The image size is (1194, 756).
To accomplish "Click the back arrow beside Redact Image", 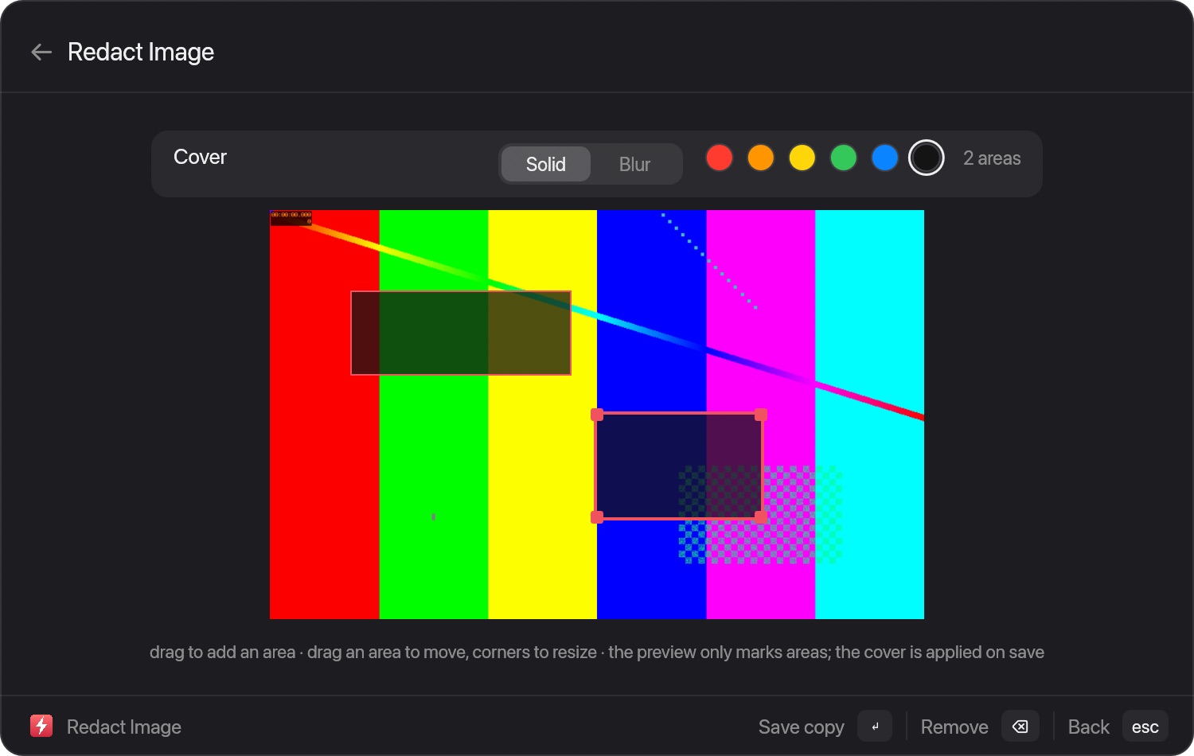I will pyautogui.click(x=41, y=53).
